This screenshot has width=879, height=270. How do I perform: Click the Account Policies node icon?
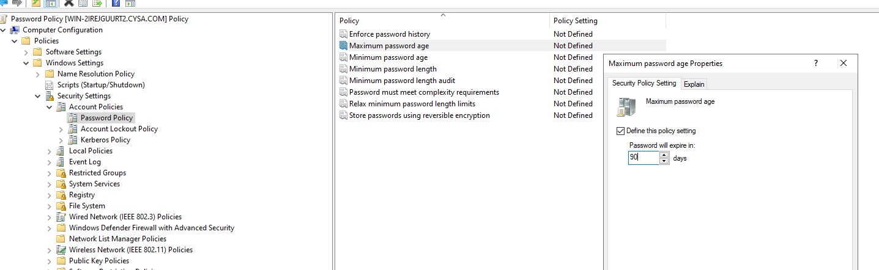pos(61,107)
